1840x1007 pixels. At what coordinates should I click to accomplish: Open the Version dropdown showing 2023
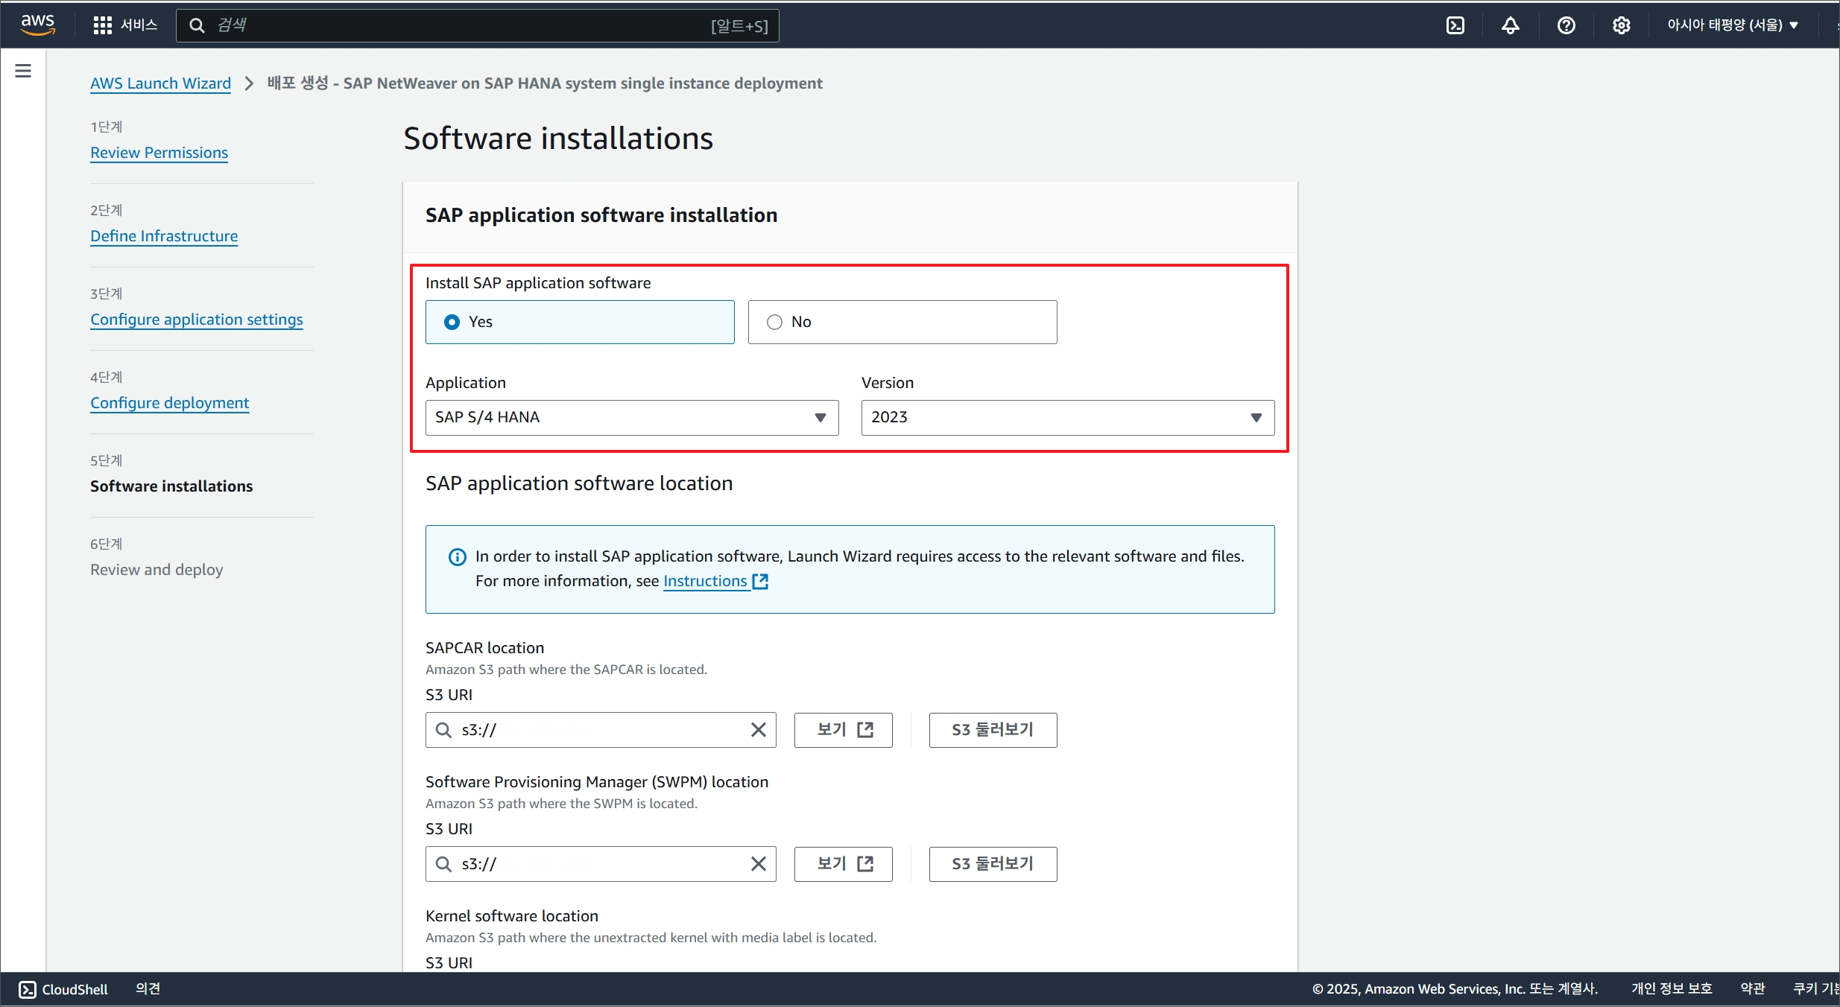[x=1068, y=418]
